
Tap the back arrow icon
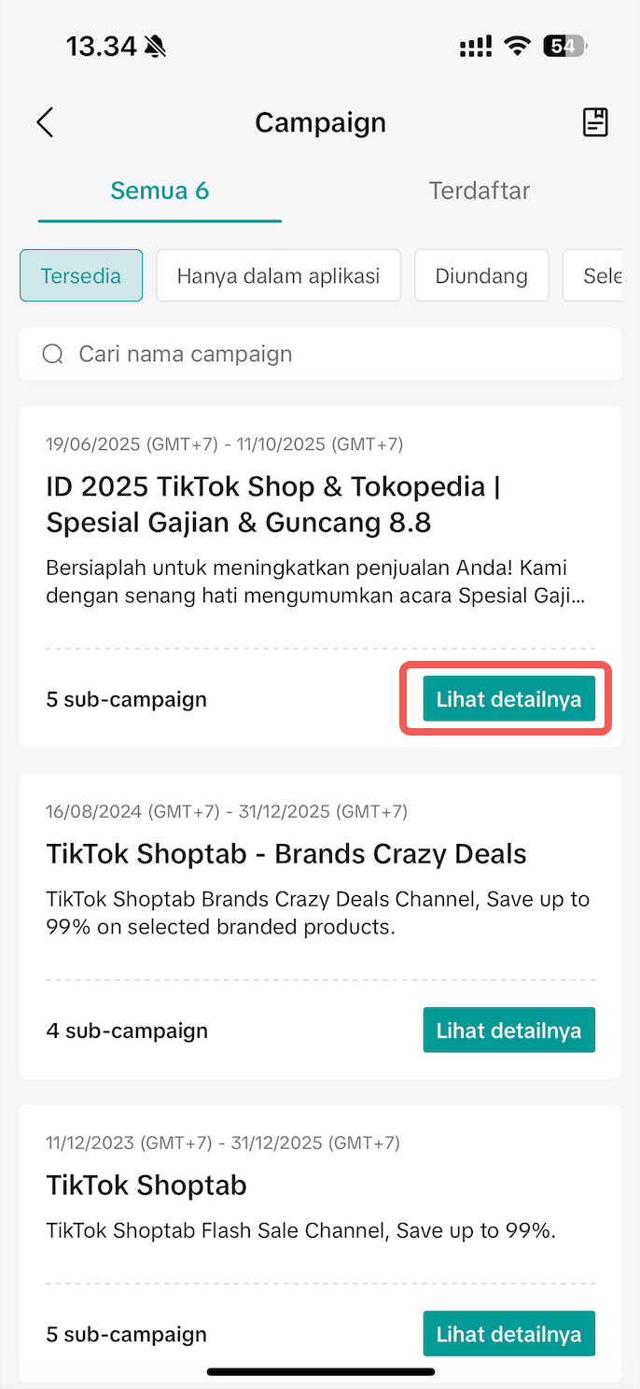coord(45,122)
